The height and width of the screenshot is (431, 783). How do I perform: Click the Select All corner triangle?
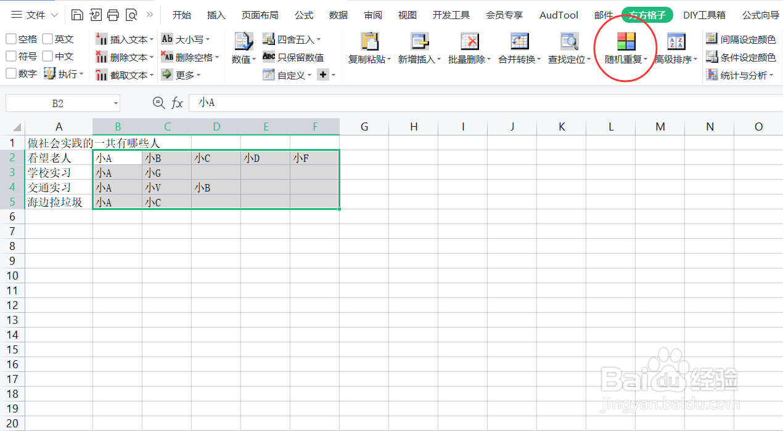tap(17, 127)
